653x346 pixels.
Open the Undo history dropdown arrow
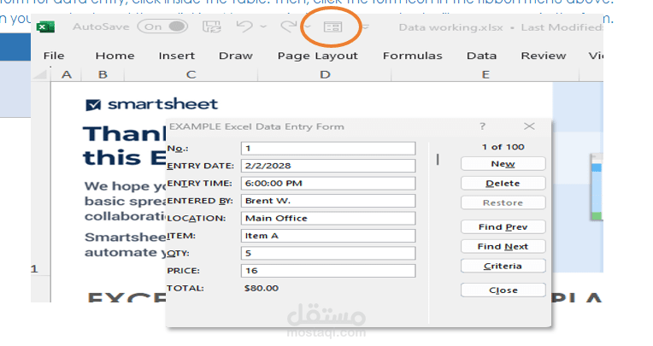pos(263,26)
